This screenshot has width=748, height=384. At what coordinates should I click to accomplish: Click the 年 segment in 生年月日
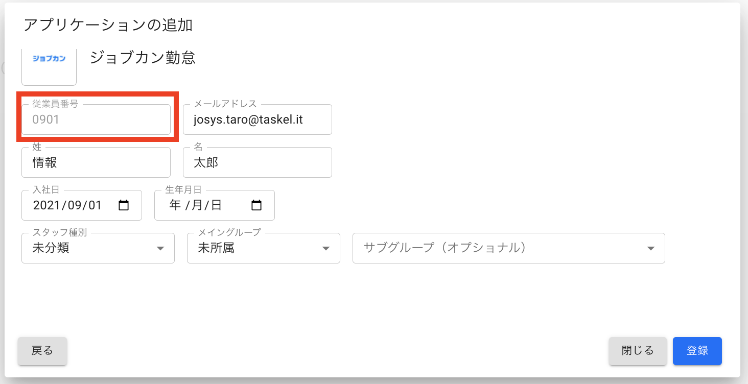[x=175, y=205]
